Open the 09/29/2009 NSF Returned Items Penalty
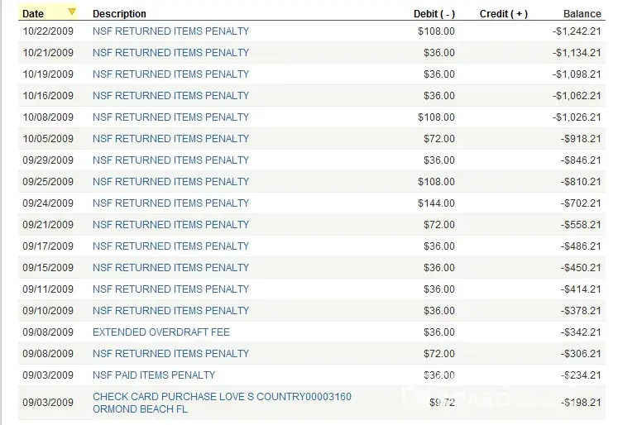Screen dimensions: 618x425 click(170, 160)
